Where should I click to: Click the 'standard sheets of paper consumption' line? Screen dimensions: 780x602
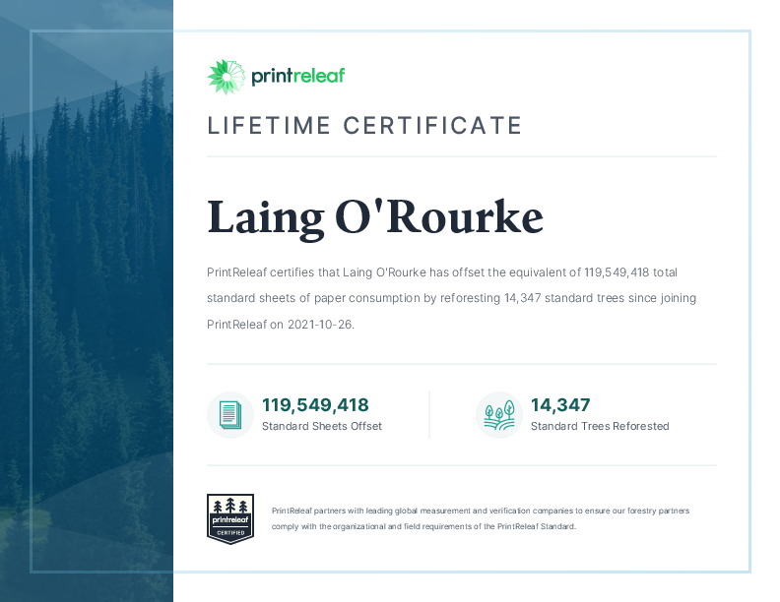(x=451, y=298)
